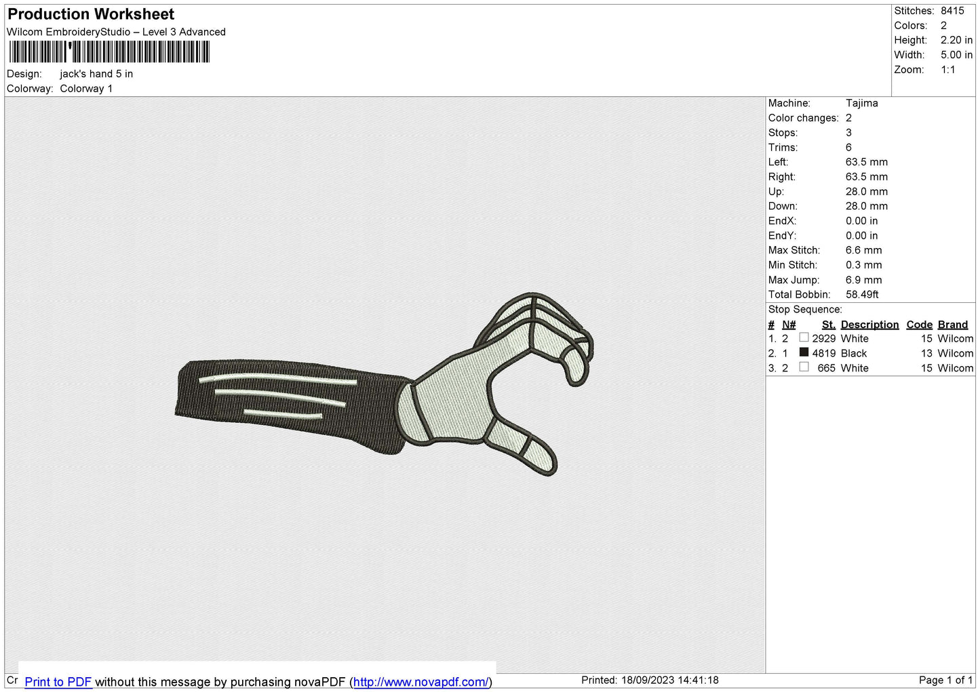Click the 'Description' column header
This screenshot has height=692, width=980.
click(869, 325)
